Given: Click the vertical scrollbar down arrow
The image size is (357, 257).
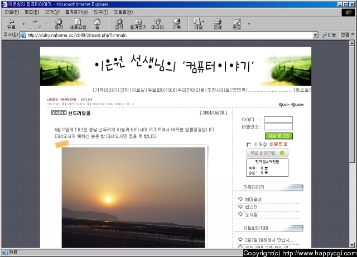Looking at the screenshot, I should point(352,245).
